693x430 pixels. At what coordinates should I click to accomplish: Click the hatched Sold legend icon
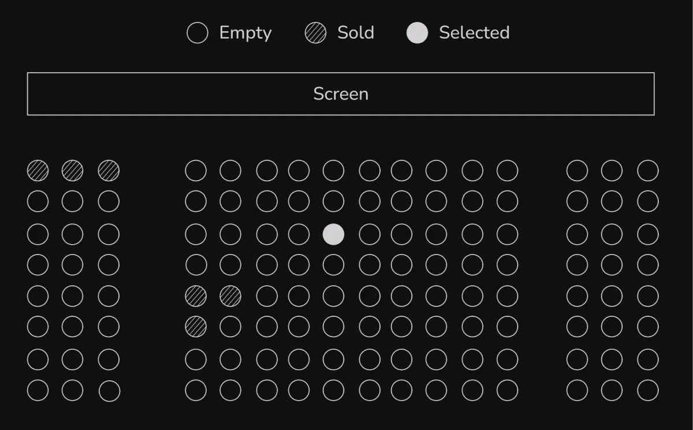(x=315, y=33)
